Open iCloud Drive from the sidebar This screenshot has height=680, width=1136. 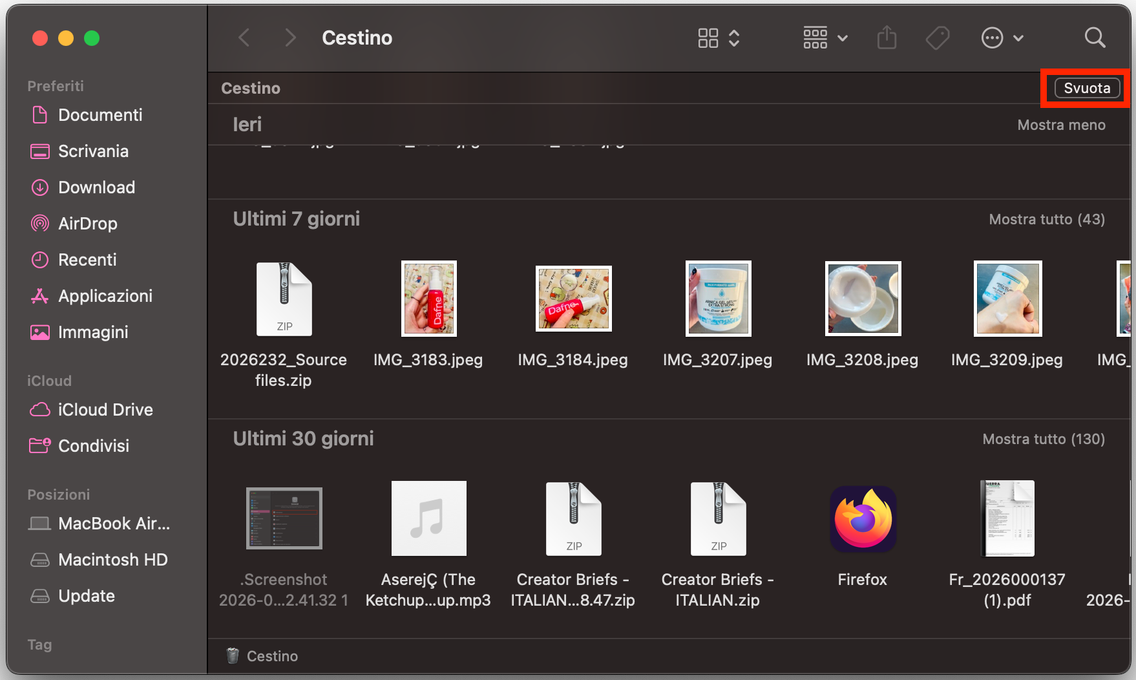click(105, 409)
